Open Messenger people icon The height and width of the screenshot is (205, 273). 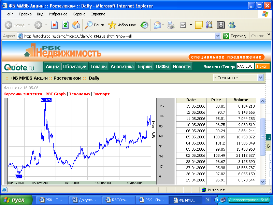coord(232,25)
